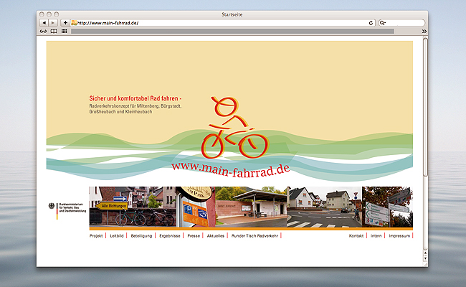Open Reading List glasses icon
This screenshot has height=287, width=466.
[x=44, y=32]
